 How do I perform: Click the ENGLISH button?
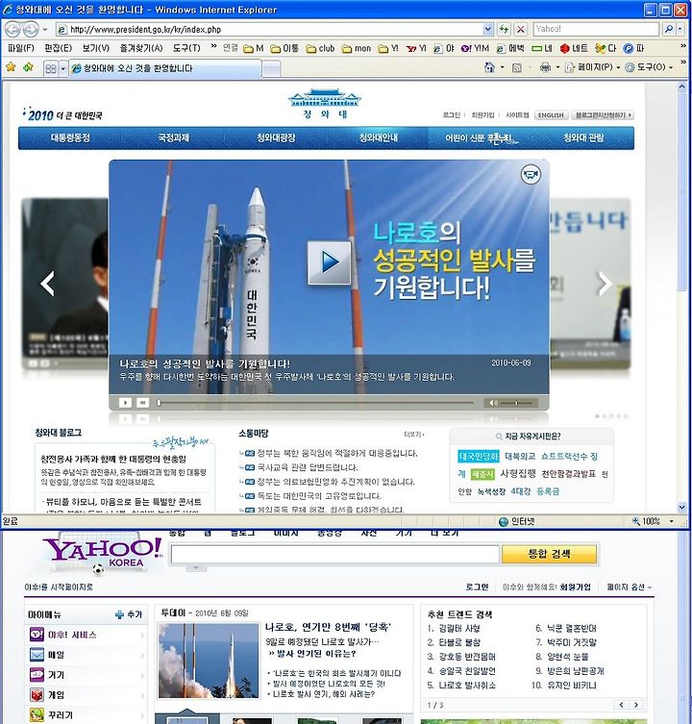pos(551,115)
